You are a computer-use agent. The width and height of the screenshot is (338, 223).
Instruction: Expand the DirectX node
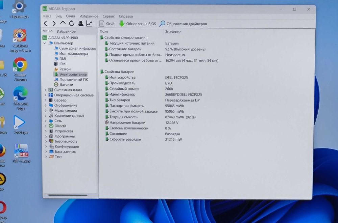[x=46, y=126]
